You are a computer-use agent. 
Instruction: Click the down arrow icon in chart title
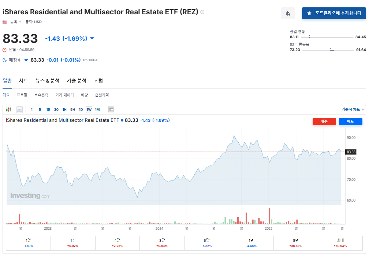click(x=122, y=120)
